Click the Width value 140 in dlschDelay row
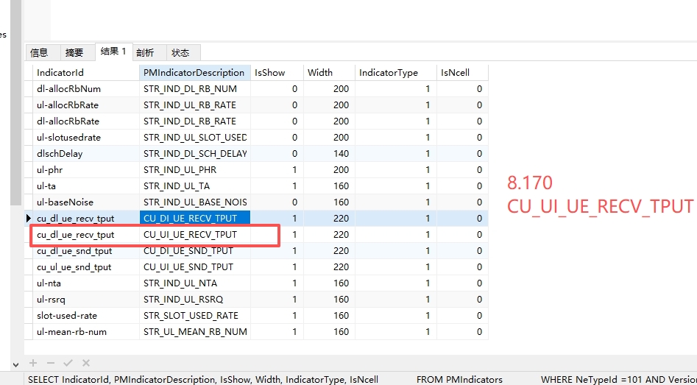This screenshot has width=697, height=385. tap(341, 154)
